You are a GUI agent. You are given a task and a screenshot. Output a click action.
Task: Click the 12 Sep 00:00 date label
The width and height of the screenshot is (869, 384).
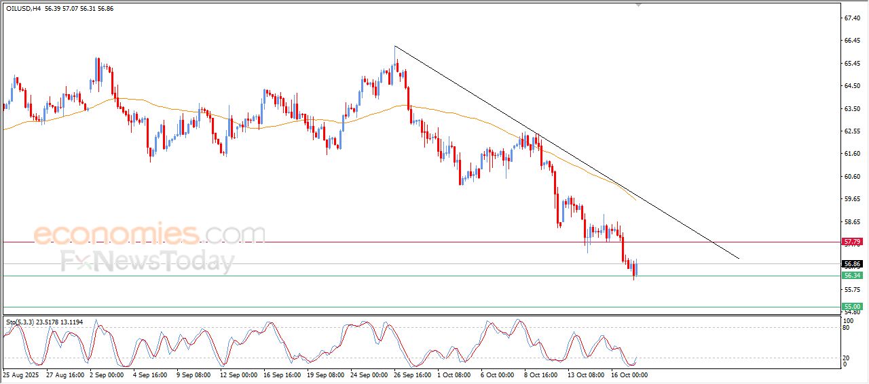pos(238,374)
